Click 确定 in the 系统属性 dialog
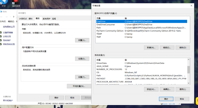 pos(56,98)
